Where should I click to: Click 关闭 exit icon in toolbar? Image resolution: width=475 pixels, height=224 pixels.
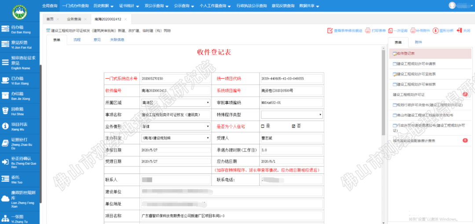coord(459,31)
